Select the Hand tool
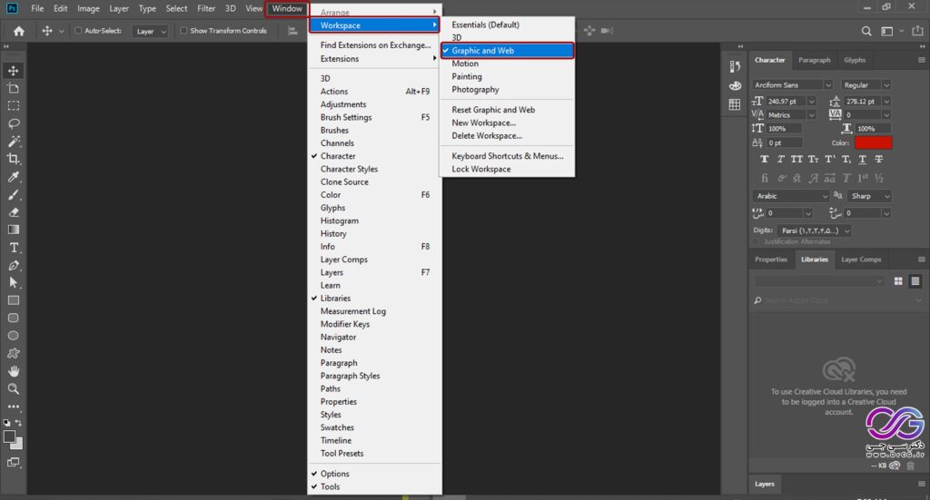The height and width of the screenshot is (500, 930). coord(13,371)
